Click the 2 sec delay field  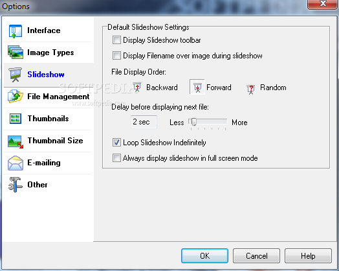coord(144,122)
